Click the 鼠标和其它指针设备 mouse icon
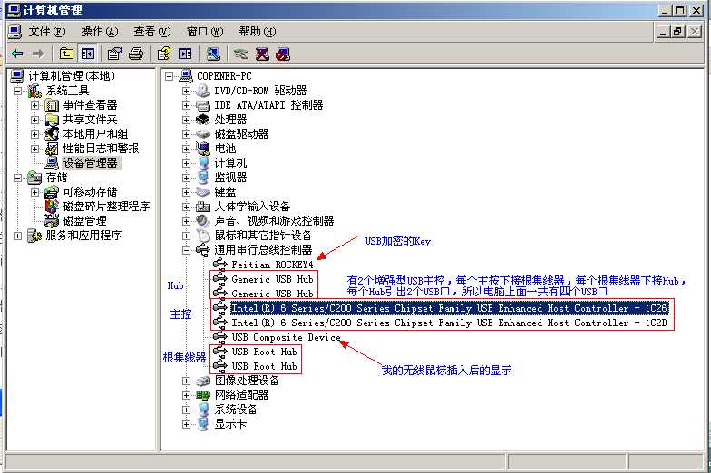The width and height of the screenshot is (711, 473). (x=203, y=236)
